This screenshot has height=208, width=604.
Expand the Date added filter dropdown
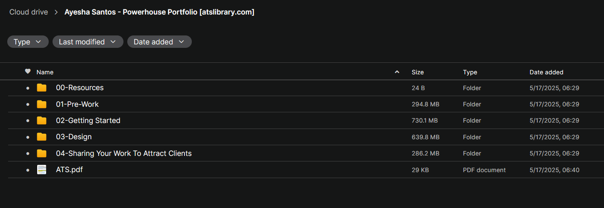pos(159,42)
